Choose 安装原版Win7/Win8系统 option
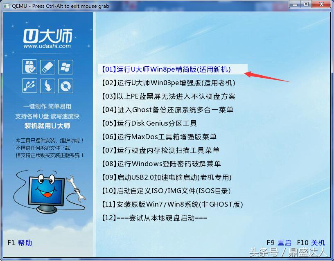 click(172, 204)
